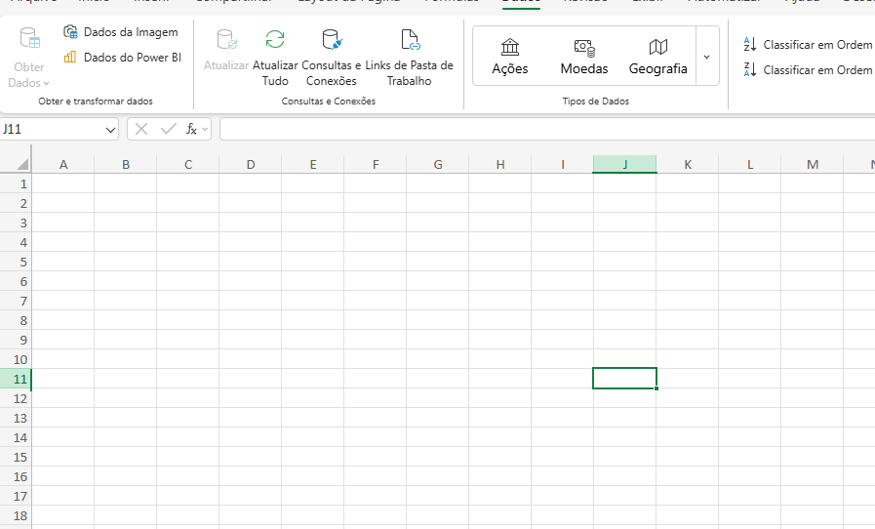Select row 6 header
Viewport: 875px width, 529px height.
(x=16, y=281)
